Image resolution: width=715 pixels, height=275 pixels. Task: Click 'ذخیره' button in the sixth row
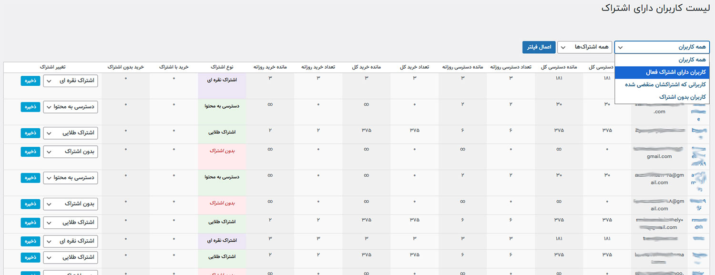pos(31,204)
